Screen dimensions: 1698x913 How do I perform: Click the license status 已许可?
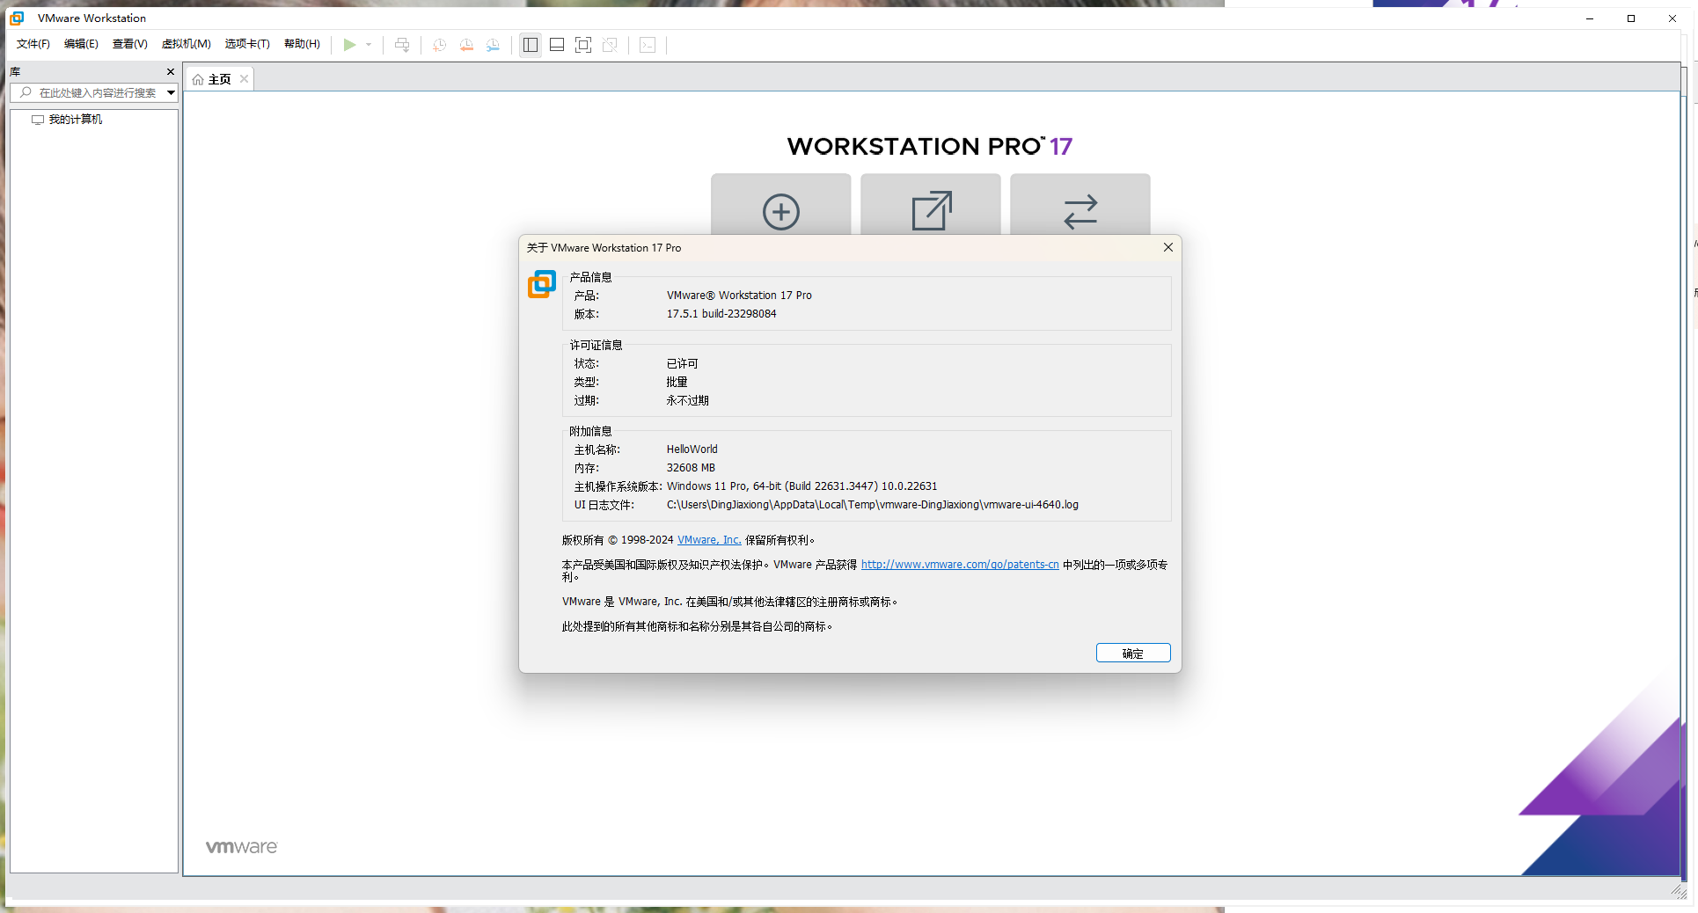682,363
